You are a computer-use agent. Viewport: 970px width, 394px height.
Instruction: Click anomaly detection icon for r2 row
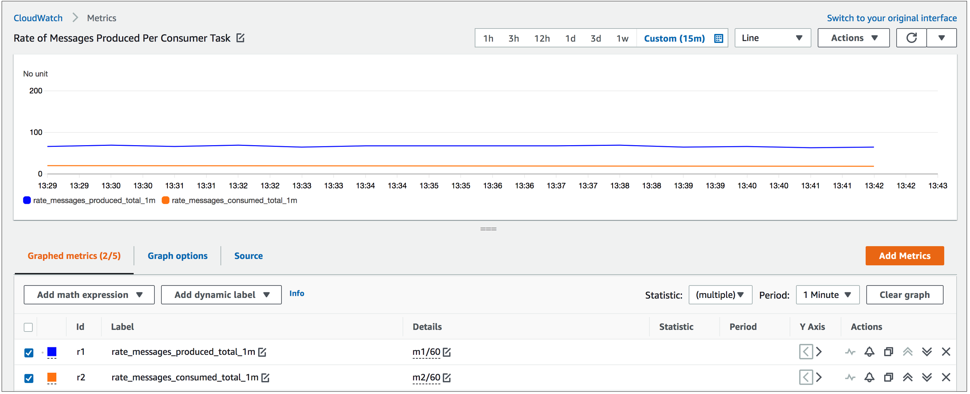pyautogui.click(x=850, y=378)
